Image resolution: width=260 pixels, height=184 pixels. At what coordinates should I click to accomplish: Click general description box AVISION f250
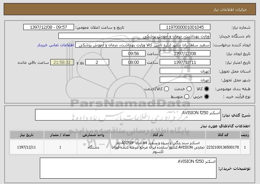128,115
